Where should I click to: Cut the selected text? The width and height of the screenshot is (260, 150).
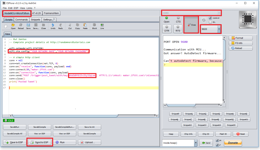click(70, 26)
